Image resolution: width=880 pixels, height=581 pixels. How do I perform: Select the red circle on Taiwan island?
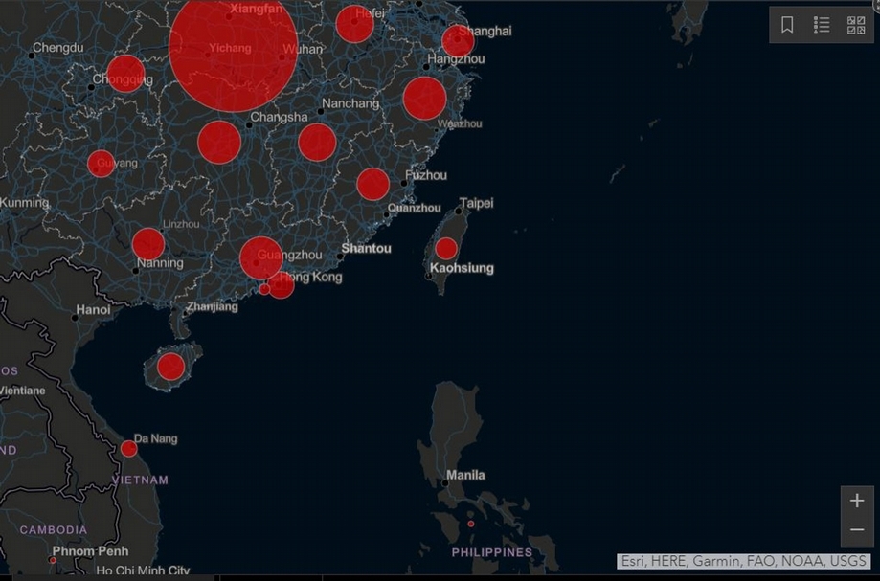tap(446, 249)
